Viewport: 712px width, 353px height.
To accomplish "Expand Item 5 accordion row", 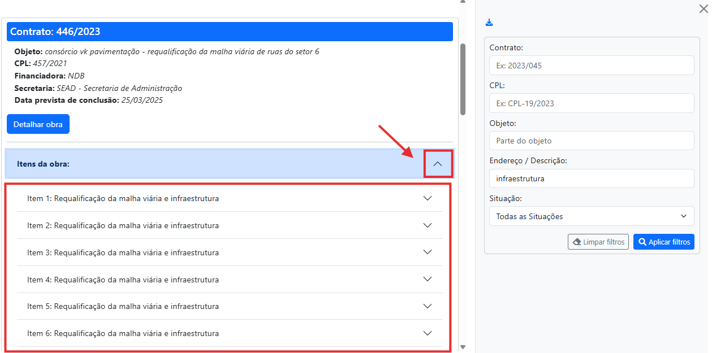I will point(230,306).
